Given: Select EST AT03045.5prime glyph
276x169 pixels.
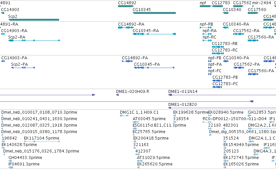Looking at the screenshot, I should coord(135,122).
